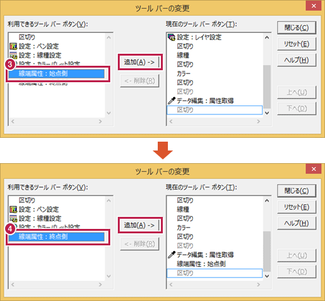This screenshot has width=325, height=301.
Task: Select the pen settings icon in upper dialog
Action: pos(13,46)
